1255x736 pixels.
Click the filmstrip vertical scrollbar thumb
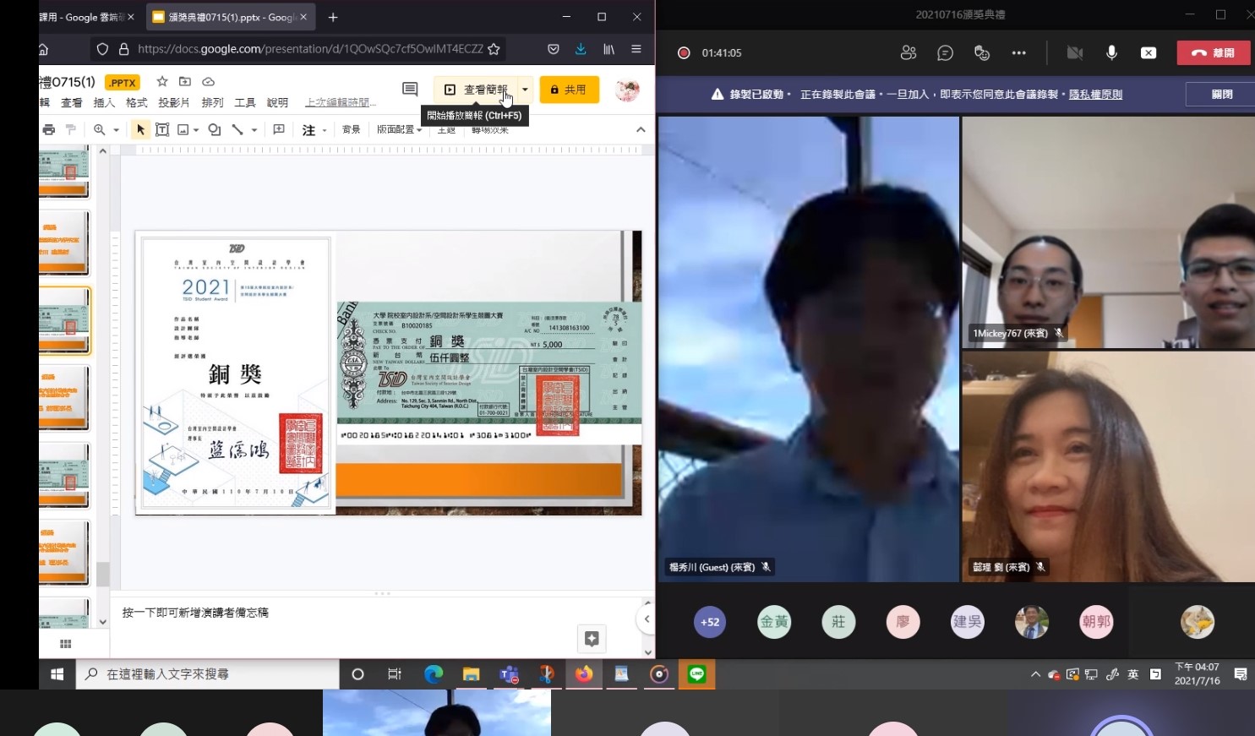coord(103,574)
